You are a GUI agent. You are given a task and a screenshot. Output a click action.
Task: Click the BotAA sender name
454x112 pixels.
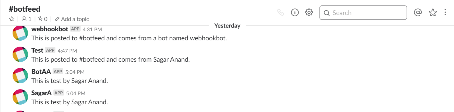pyautogui.click(x=41, y=72)
